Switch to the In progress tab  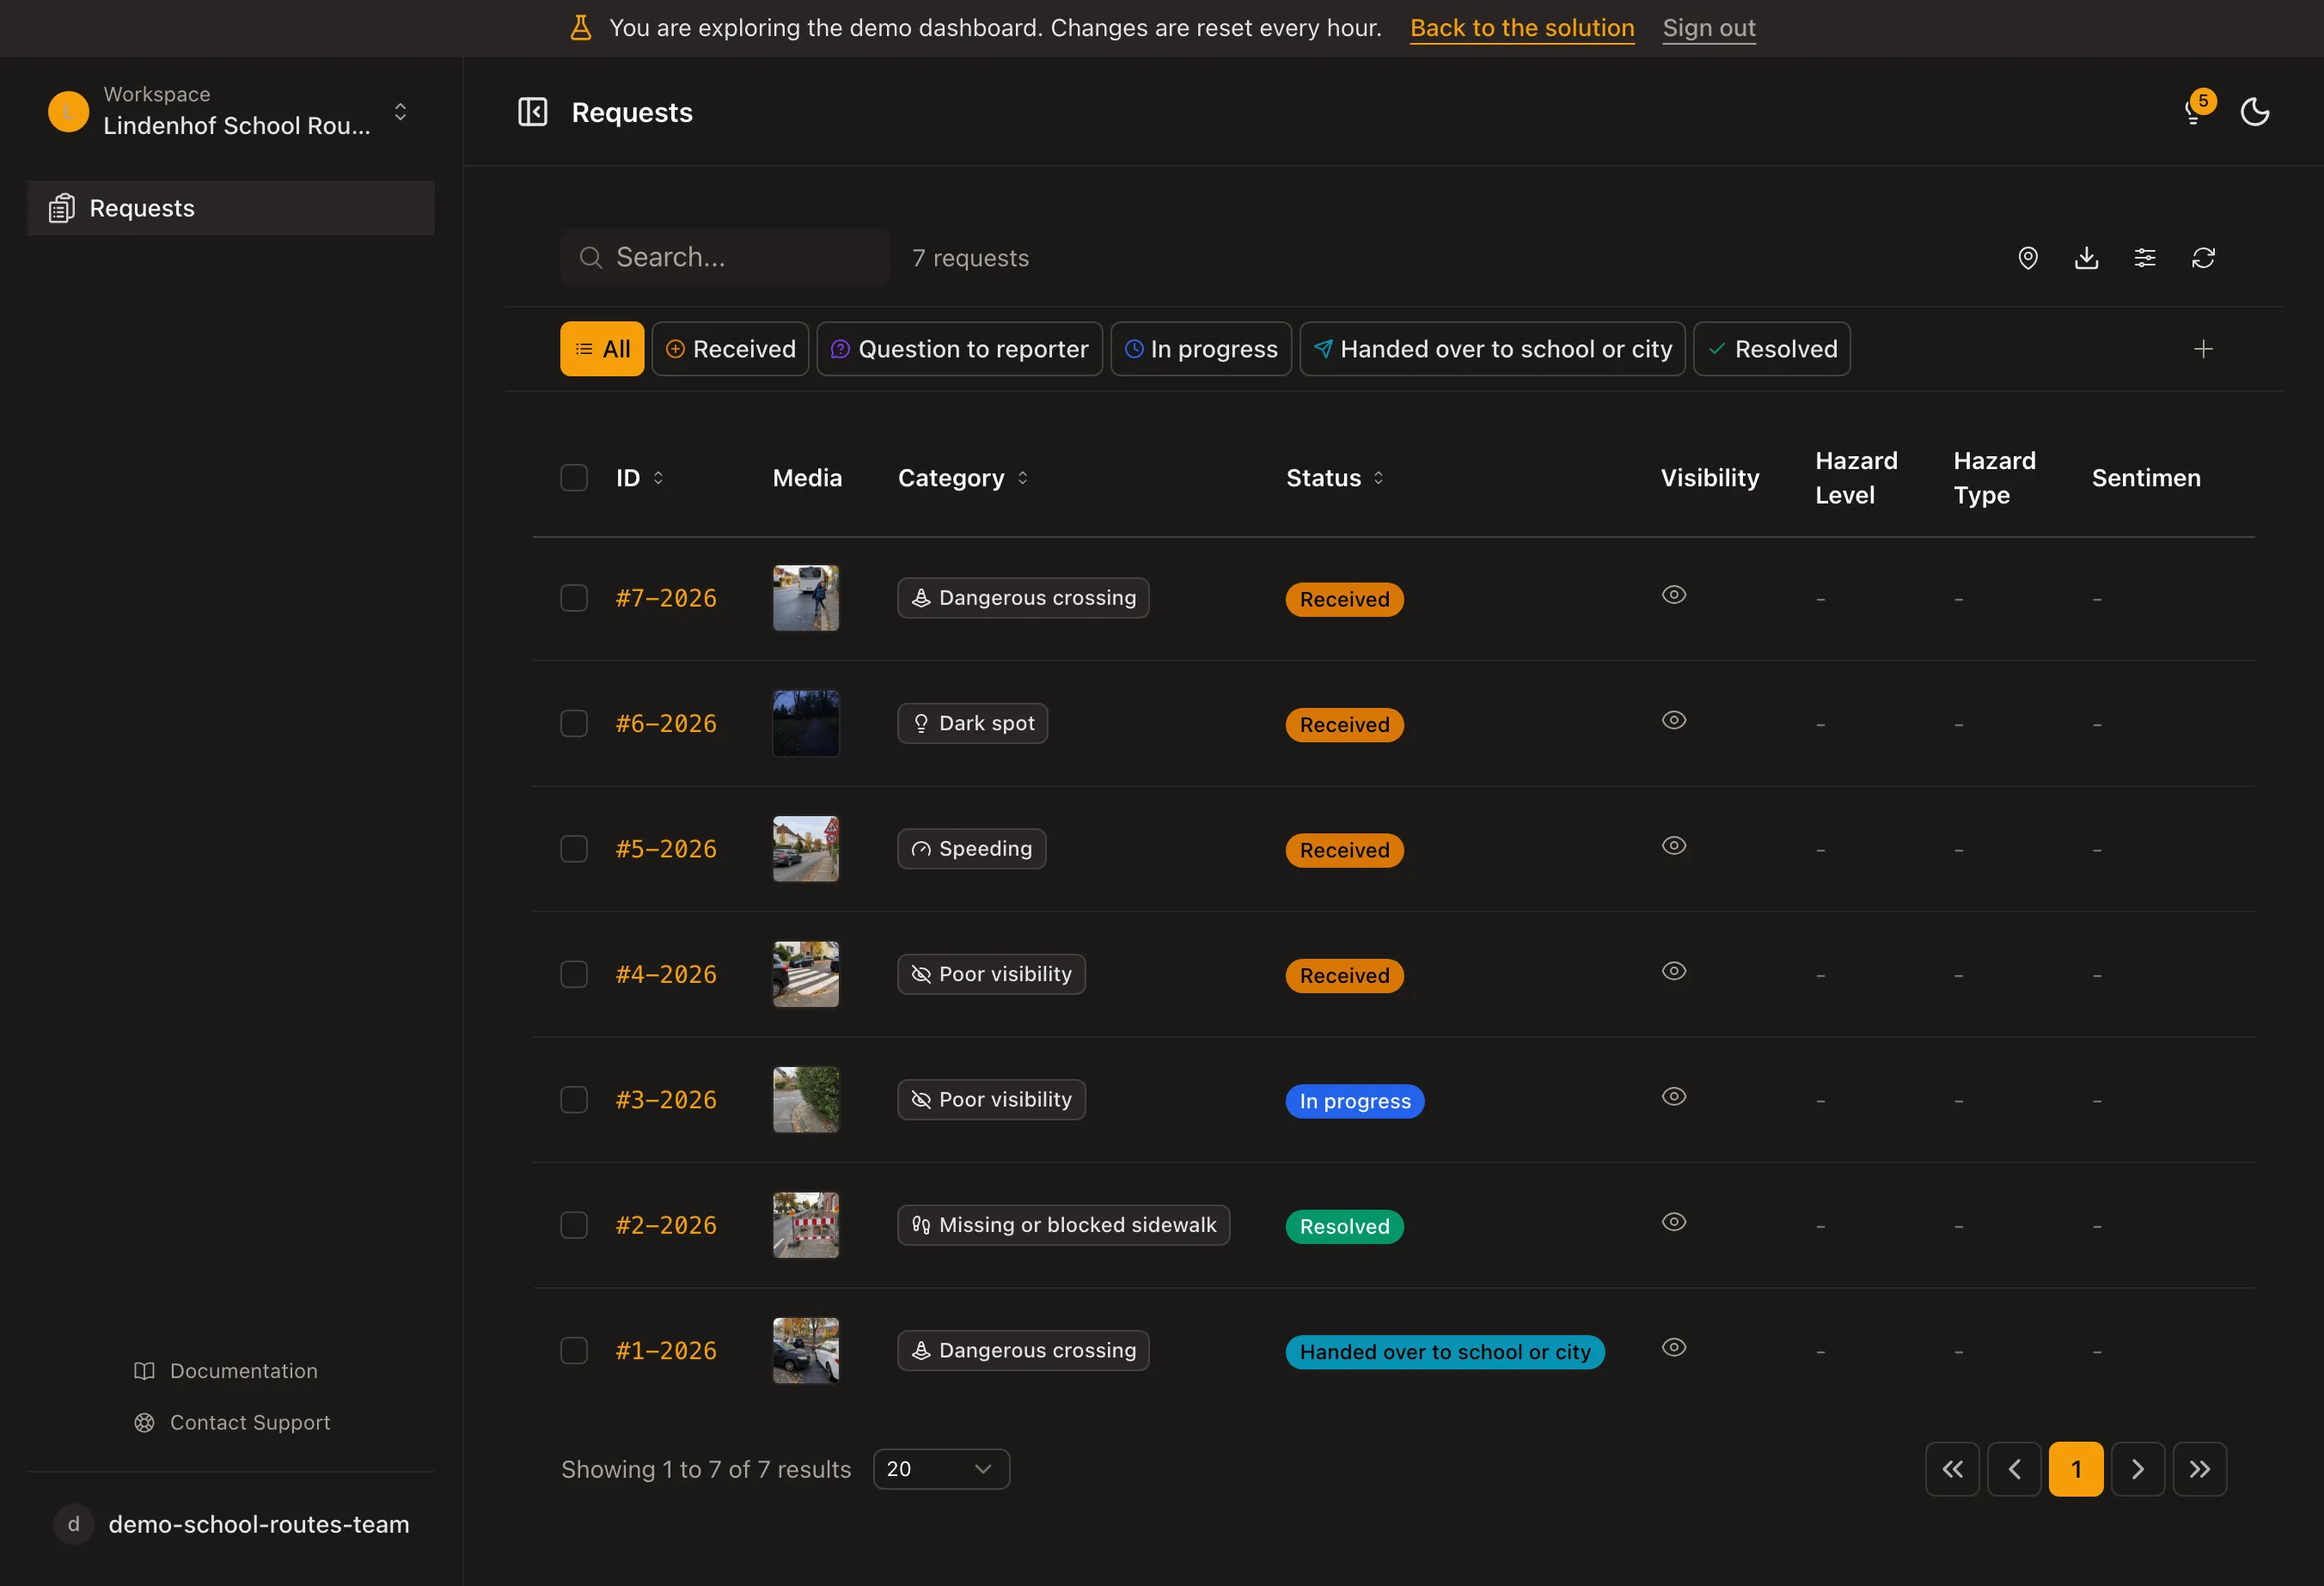tap(1201, 349)
